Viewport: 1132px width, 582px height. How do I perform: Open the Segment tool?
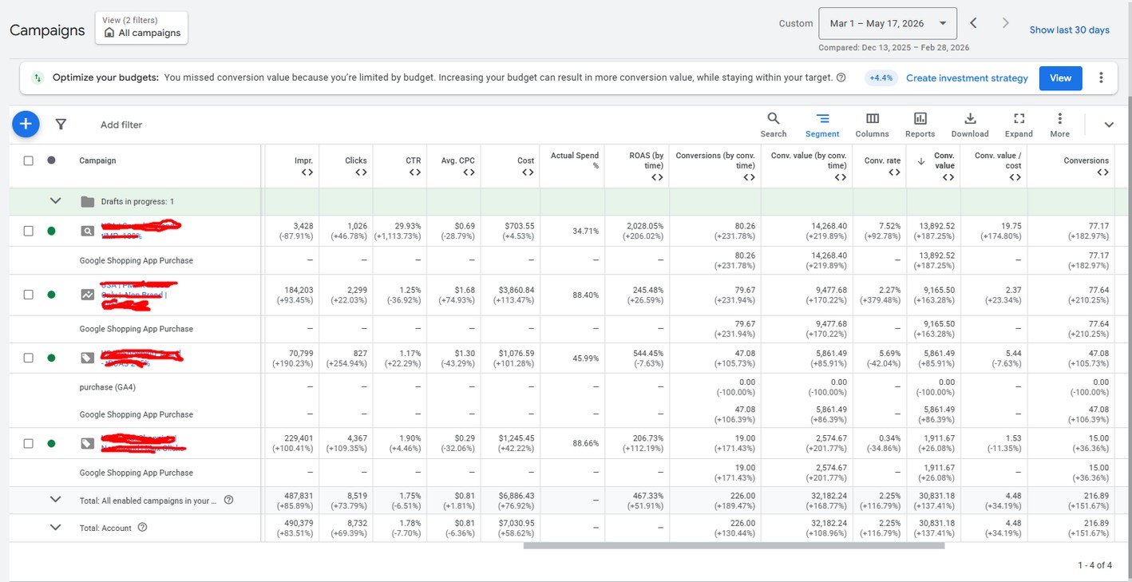822,125
